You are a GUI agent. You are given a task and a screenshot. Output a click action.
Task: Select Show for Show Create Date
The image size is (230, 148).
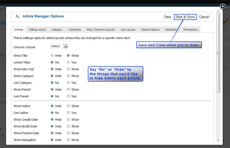(x=68, y=119)
